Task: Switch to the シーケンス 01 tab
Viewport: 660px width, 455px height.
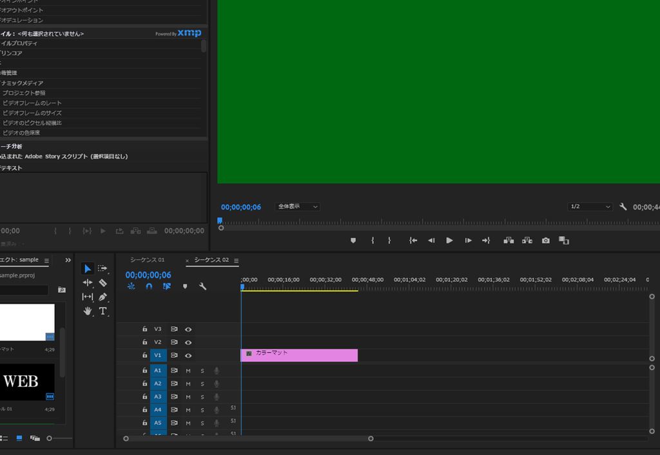Action: 147,260
